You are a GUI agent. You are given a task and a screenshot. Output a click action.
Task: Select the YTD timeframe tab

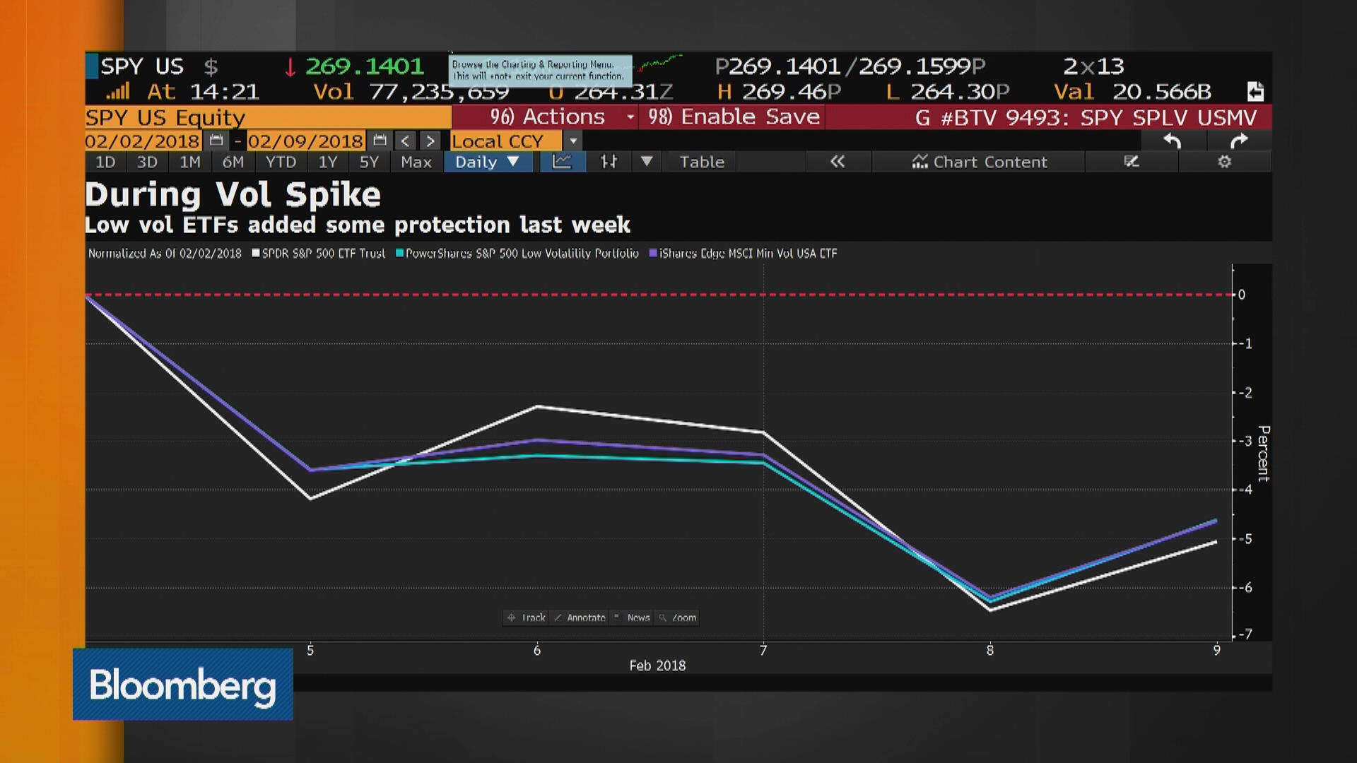281,162
